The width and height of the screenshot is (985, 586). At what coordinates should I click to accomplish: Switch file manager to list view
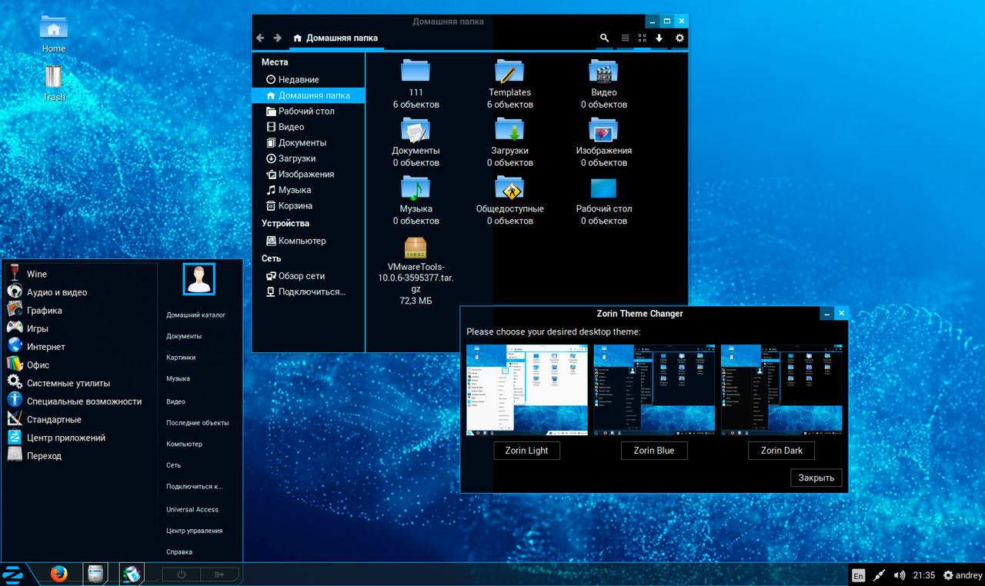click(625, 38)
